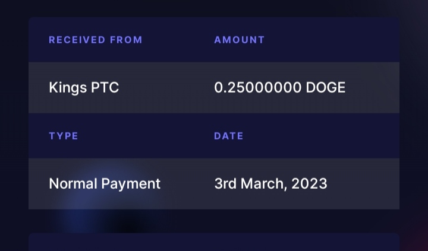Click the 0.25000000 amount figure
The height and width of the screenshot is (251, 428).
tap(257, 87)
